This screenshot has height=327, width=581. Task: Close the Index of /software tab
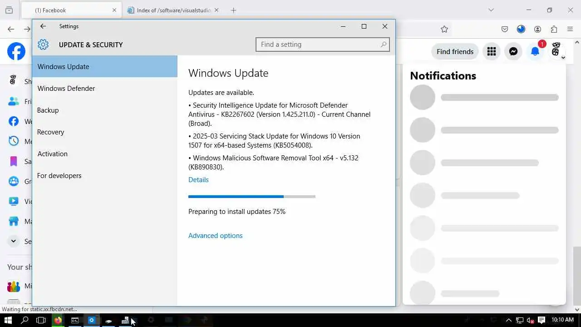216,10
